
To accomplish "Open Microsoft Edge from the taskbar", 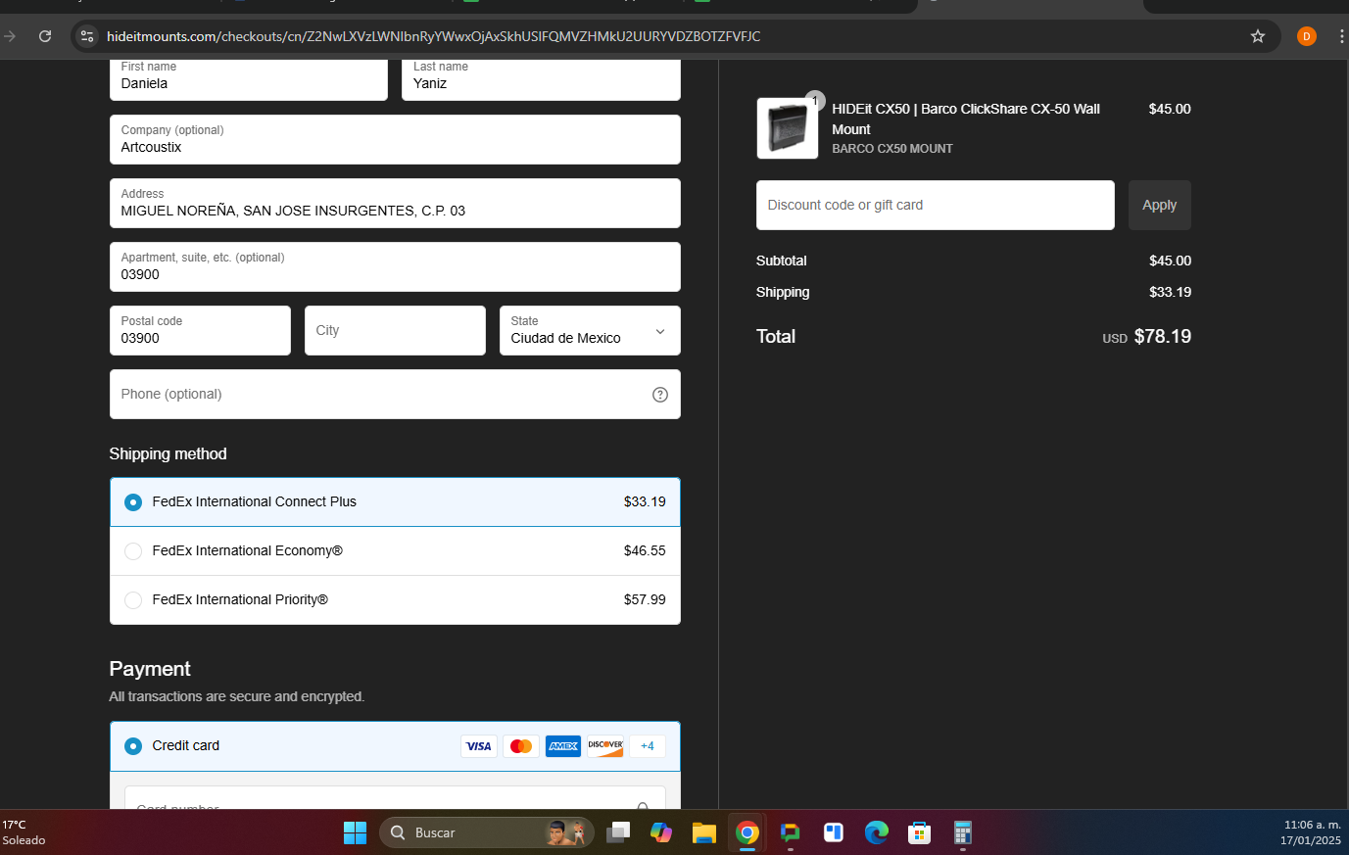I will click(x=877, y=832).
